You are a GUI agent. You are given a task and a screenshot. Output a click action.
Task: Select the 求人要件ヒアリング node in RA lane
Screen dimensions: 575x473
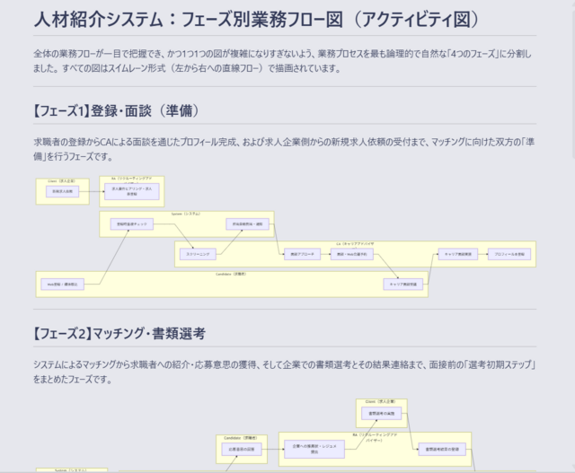[132, 191]
